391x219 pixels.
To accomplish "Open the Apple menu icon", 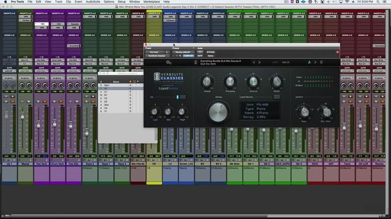I will (5, 2).
